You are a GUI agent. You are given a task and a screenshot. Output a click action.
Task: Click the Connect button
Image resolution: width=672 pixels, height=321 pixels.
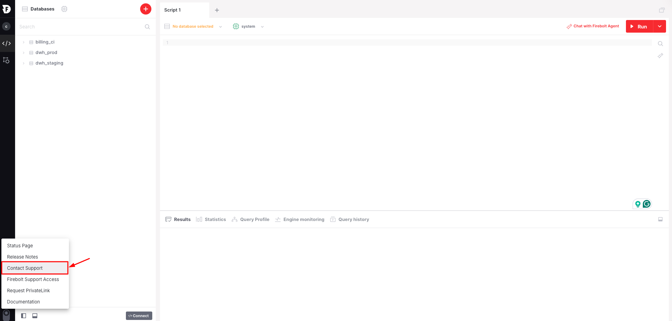click(139, 315)
